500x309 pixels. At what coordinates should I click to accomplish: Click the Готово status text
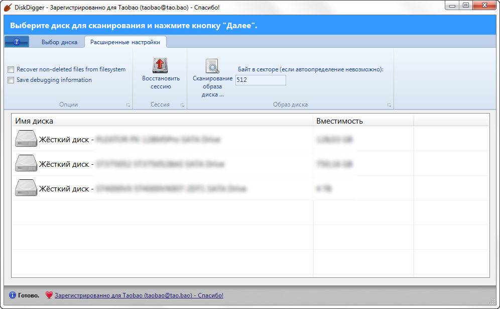pos(29,295)
